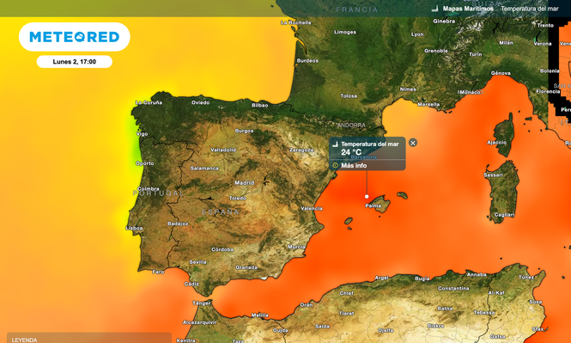The height and width of the screenshot is (343, 571).
Task: Click the La Rochelle city label
Action: [x=296, y=22]
